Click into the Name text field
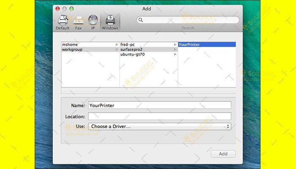The image size is (296, 169). (159, 105)
